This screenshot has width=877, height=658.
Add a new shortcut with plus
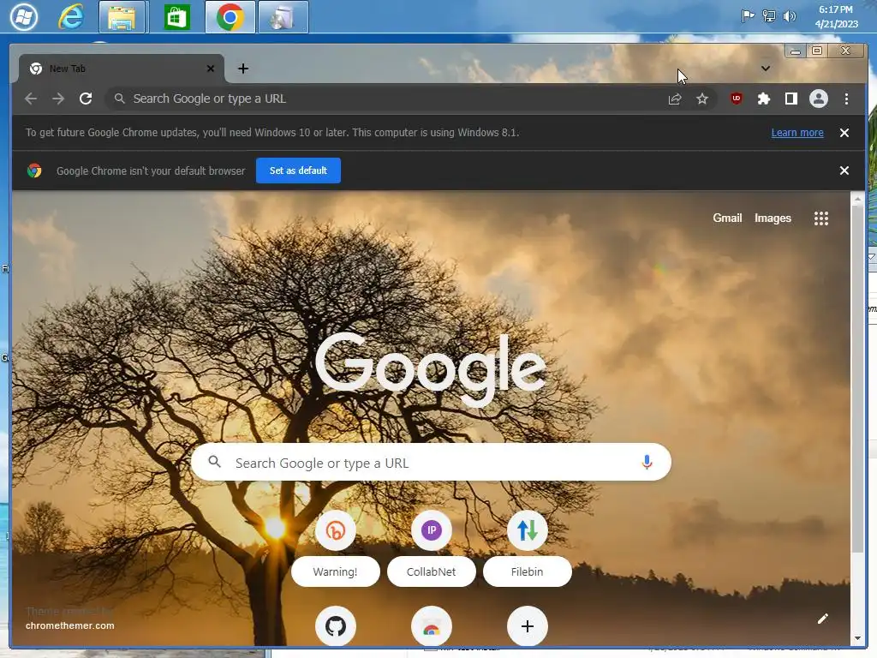(527, 625)
